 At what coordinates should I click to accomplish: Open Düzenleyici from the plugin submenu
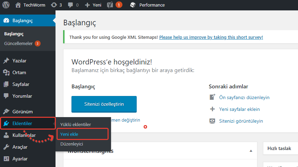71,144
